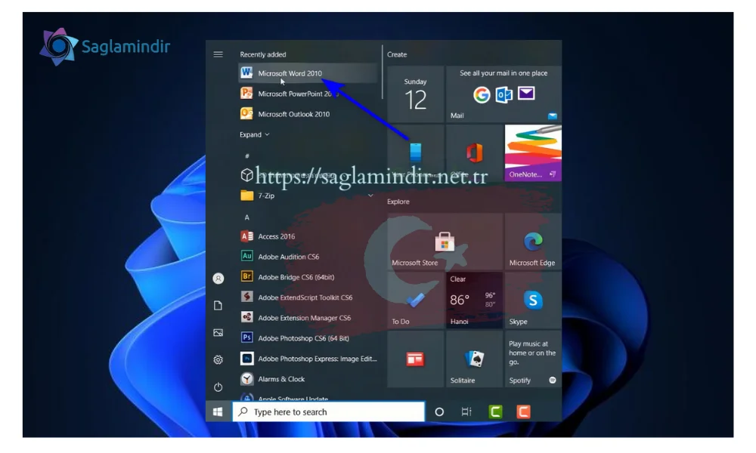756x453 pixels.
Task: Launch the Skype tile
Action: (x=533, y=300)
